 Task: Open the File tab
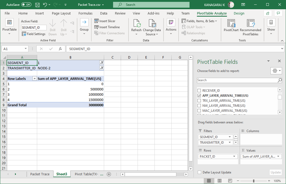click(7, 13)
